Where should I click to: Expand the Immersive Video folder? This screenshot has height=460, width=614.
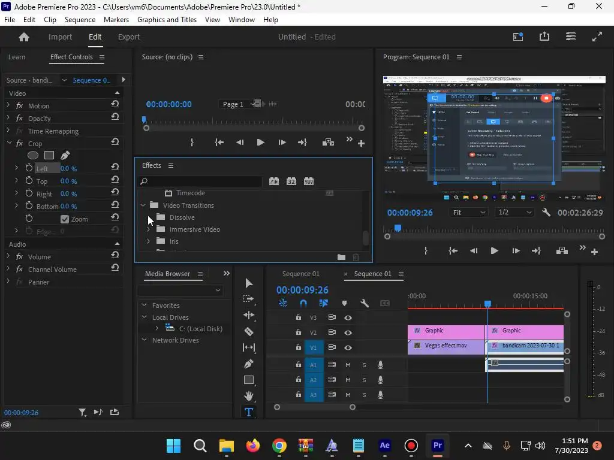click(149, 229)
